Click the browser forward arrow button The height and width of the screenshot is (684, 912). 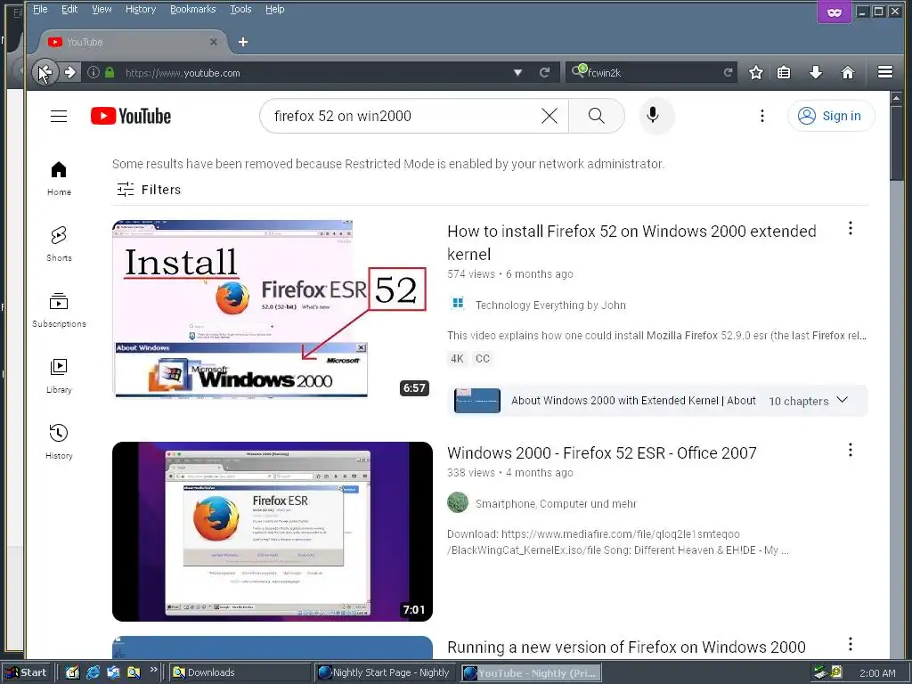point(69,72)
